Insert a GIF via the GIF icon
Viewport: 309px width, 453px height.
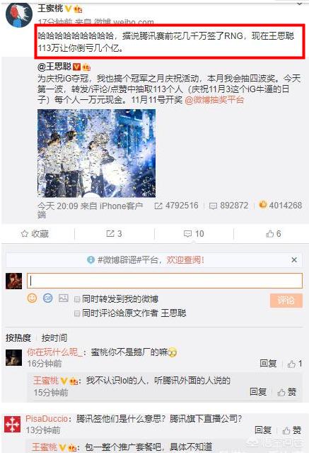point(47,298)
